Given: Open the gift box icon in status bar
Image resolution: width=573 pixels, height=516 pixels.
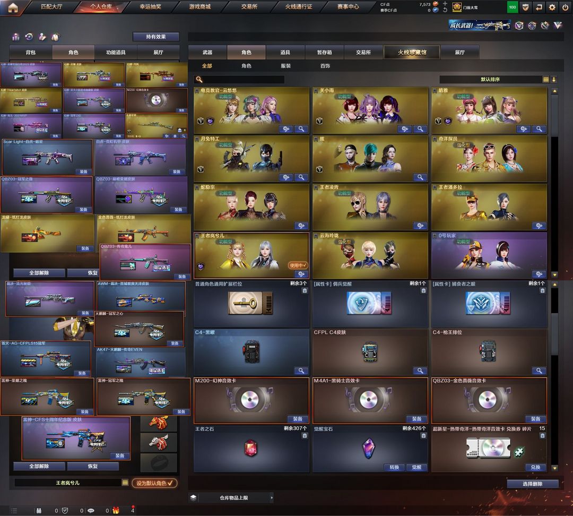Looking at the screenshot, I should pyautogui.click(x=116, y=511).
